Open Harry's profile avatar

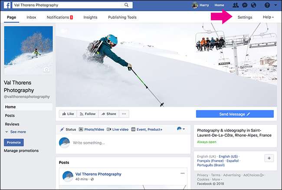pyautogui.click(x=195, y=5)
